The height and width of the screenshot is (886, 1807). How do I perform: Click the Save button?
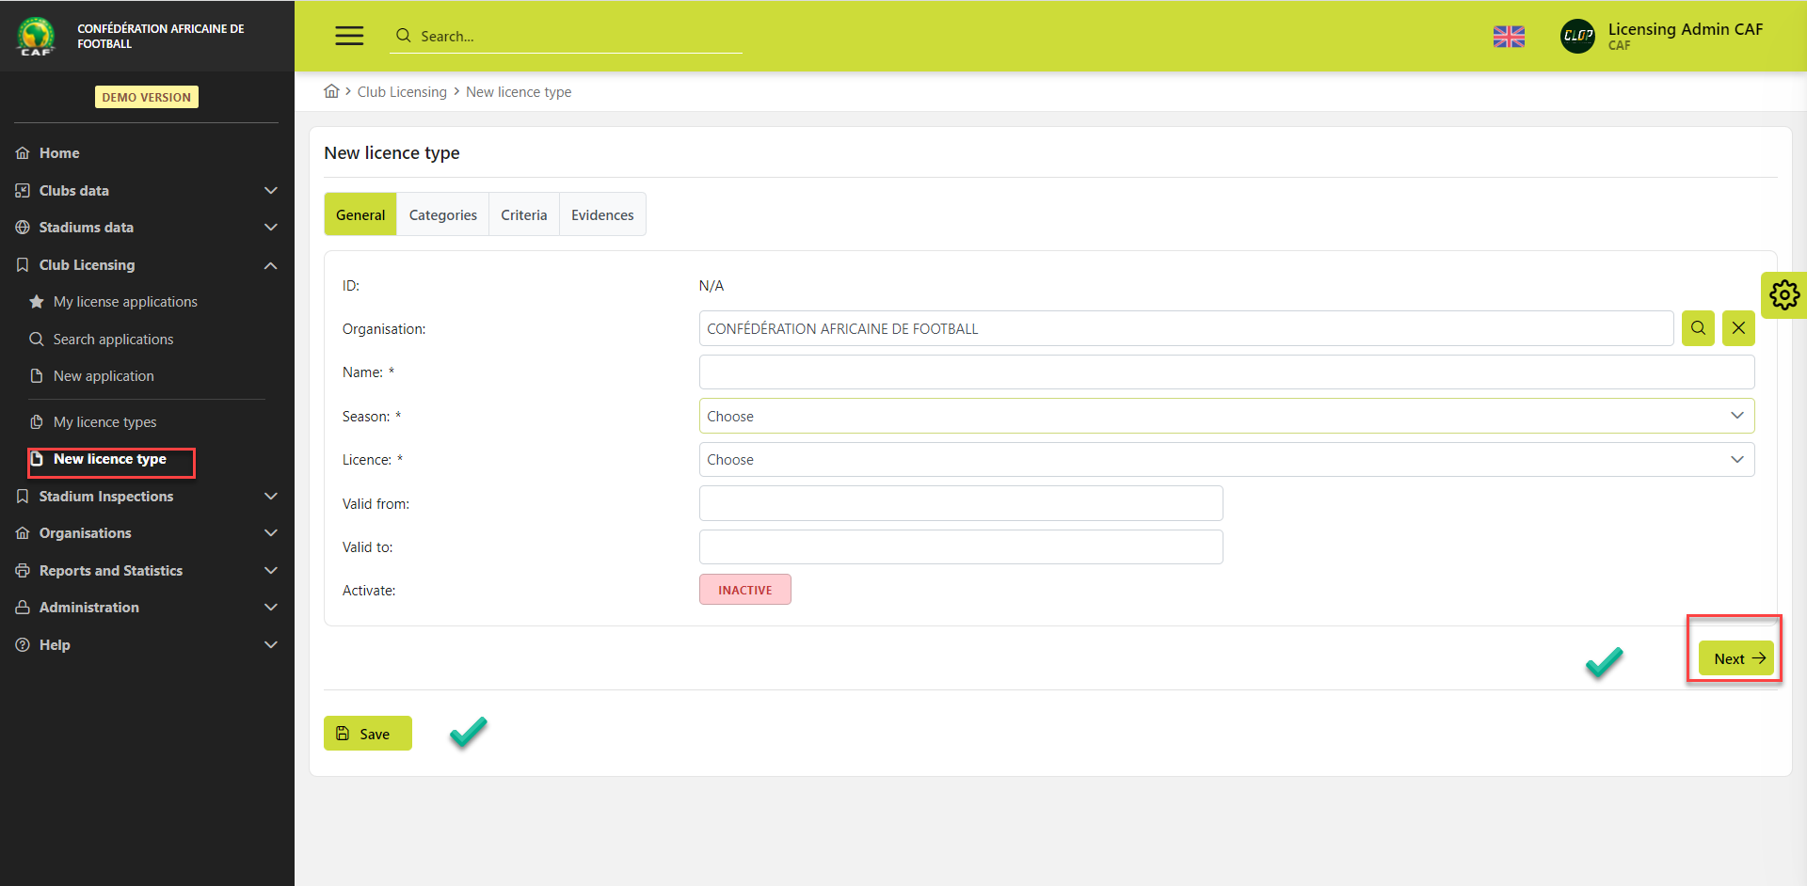click(x=367, y=734)
